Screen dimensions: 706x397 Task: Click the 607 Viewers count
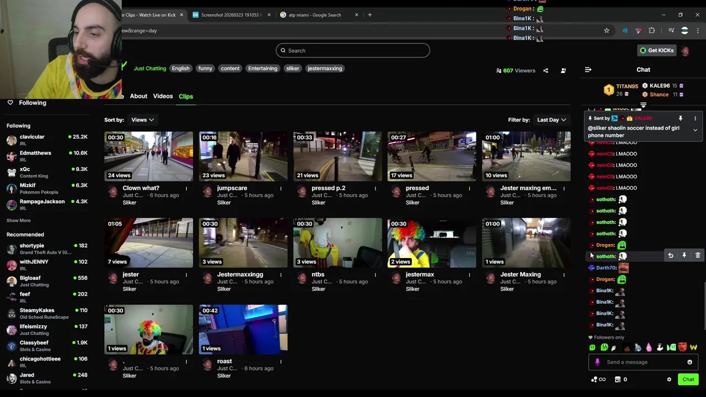[516, 71]
